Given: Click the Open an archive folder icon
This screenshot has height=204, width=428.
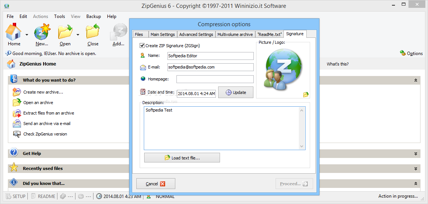Looking at the screenshot, I should [17, 102].
